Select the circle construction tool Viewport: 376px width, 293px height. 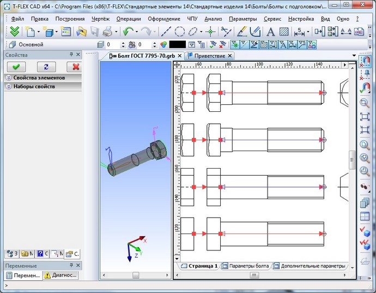point(179,32)
